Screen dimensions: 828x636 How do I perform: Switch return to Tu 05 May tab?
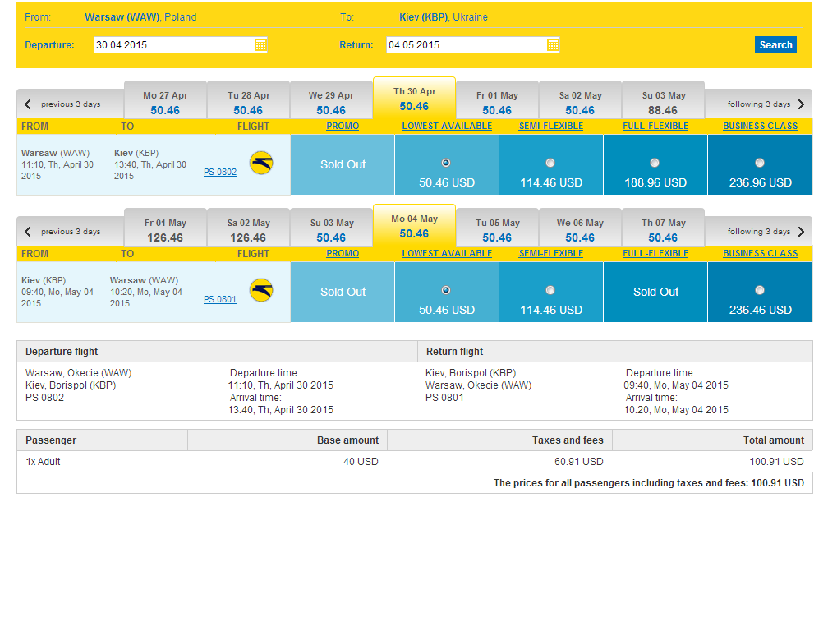pyautogui.click(x=498, y=230)
